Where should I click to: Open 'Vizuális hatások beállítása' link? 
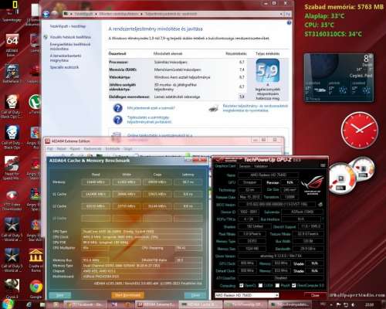pos(70,37)
